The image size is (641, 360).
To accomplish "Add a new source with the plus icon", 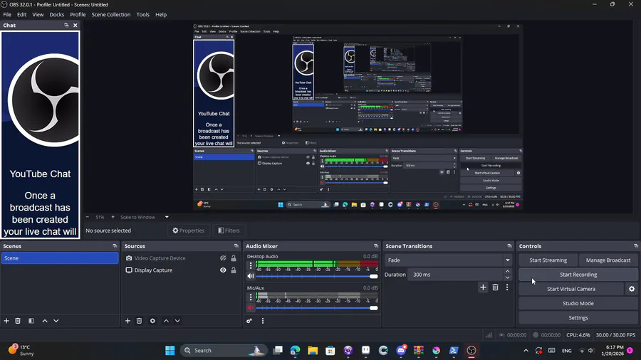I will point(127,321).
